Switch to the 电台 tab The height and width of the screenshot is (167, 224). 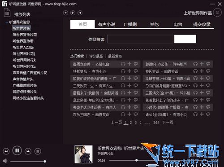click(x=178, y=24)
